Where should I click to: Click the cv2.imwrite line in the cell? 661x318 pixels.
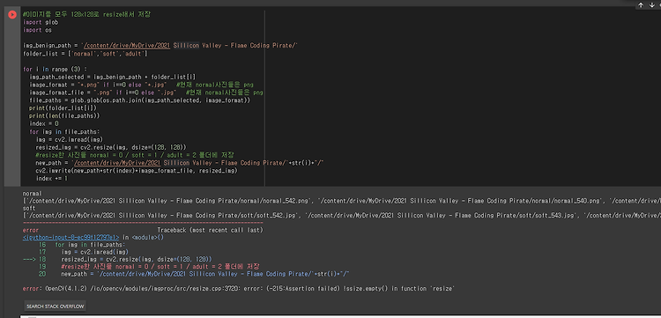(x=137, y=171)
